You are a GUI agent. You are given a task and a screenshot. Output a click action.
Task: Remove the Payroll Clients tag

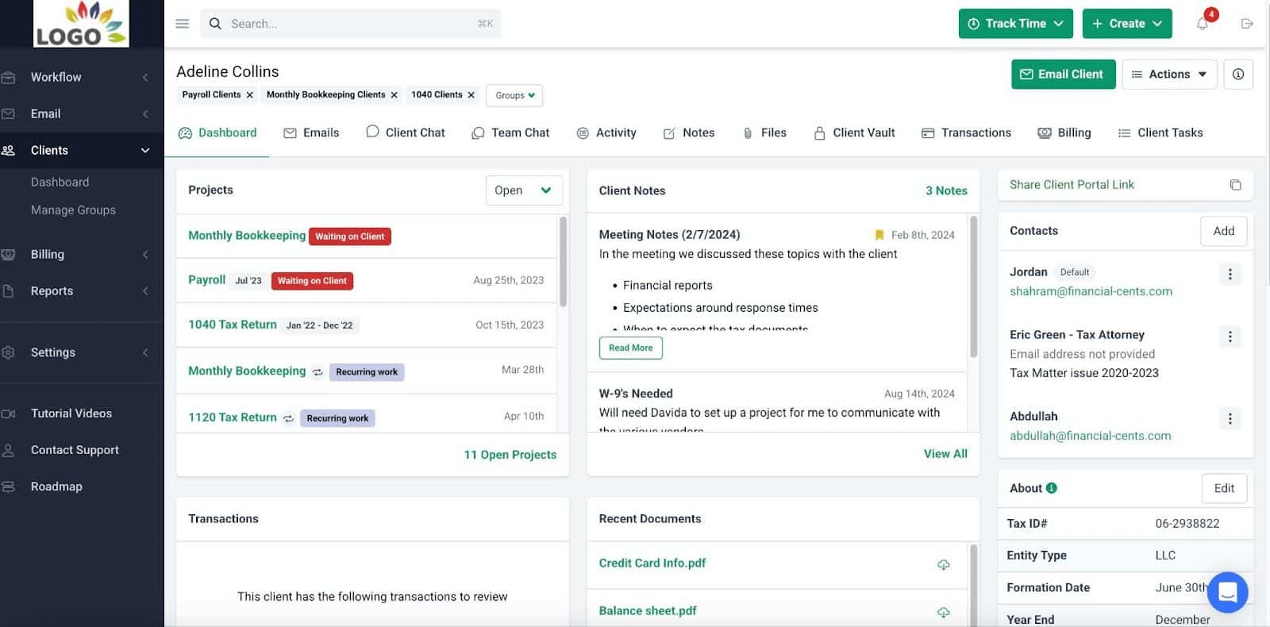click(250, 95)
